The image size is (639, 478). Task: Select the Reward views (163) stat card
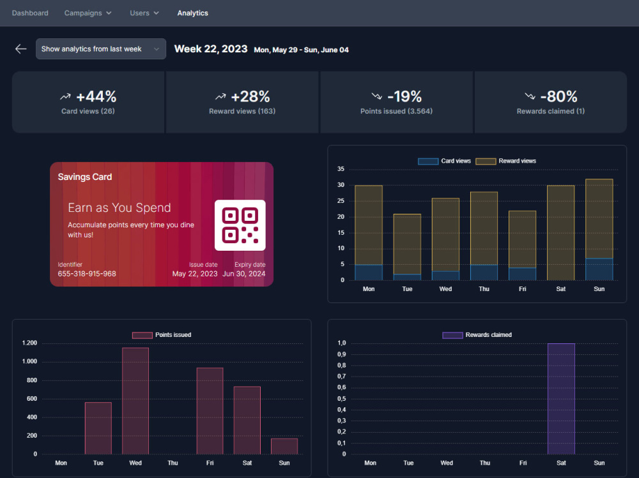[242, 102]
